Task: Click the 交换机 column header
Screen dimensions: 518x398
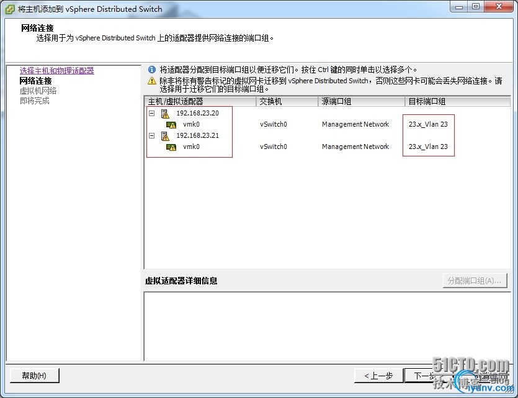Action: coord(287,101)
